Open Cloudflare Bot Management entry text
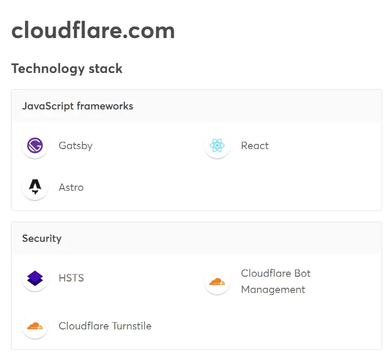Image resolution: width=391 pixels, height=356 pixels. [276, 281]
